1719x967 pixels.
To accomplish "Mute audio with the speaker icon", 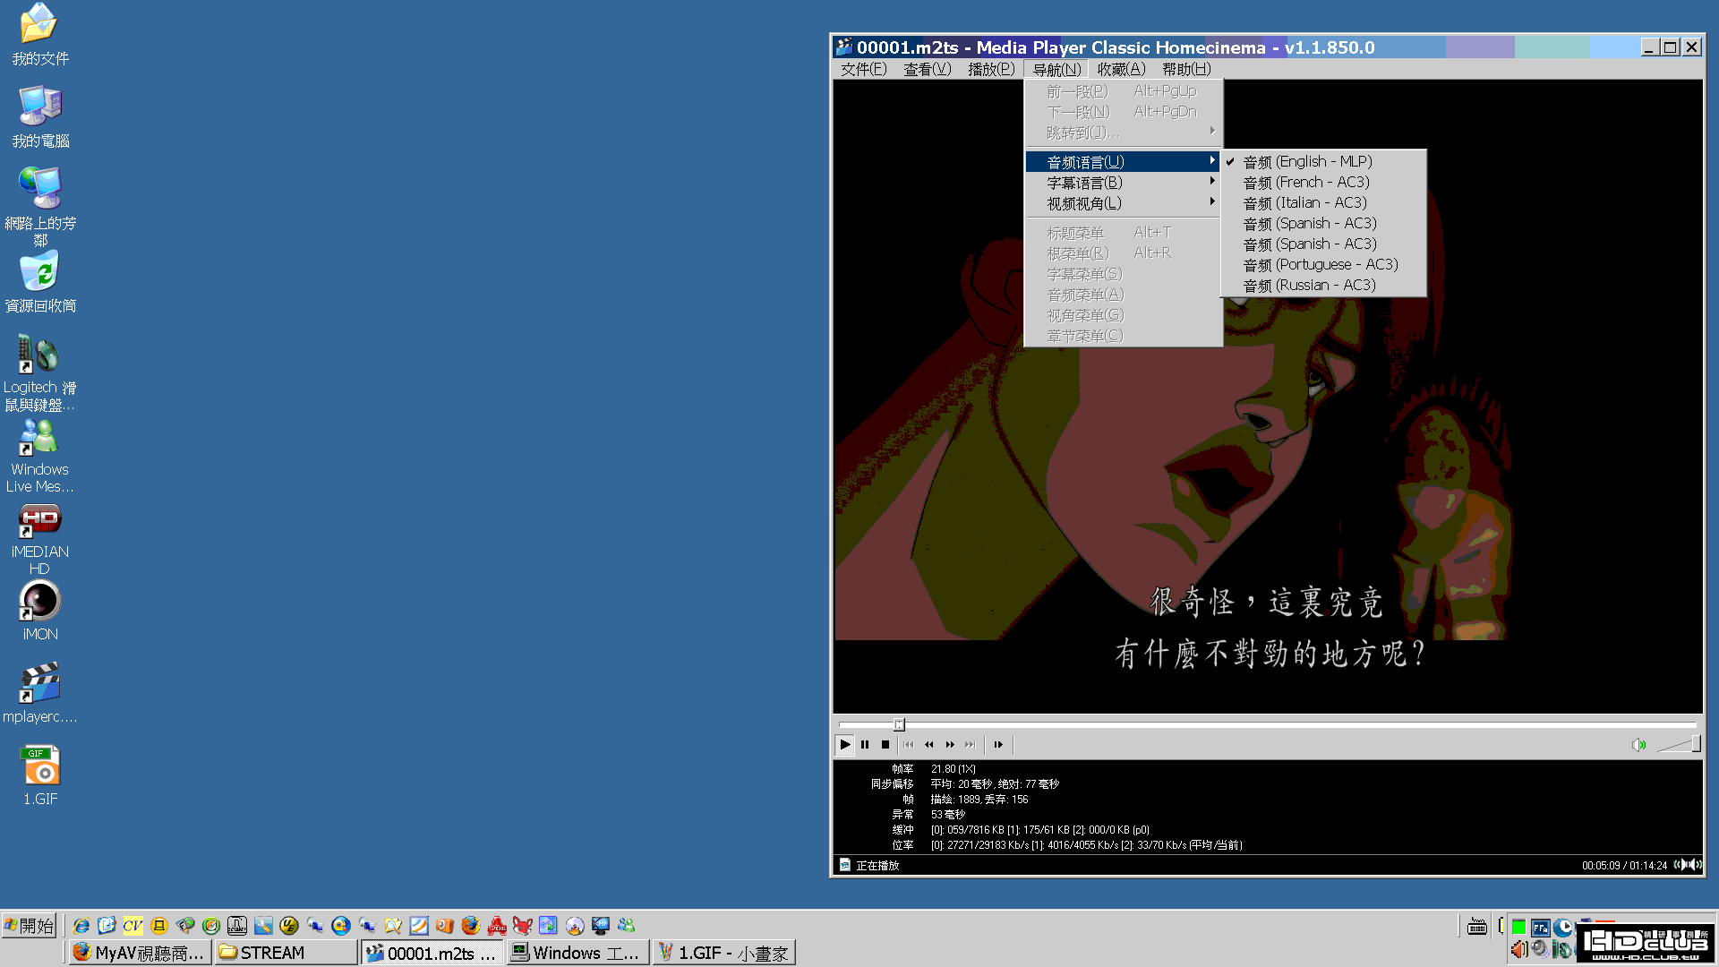I will coord(1638,744).
